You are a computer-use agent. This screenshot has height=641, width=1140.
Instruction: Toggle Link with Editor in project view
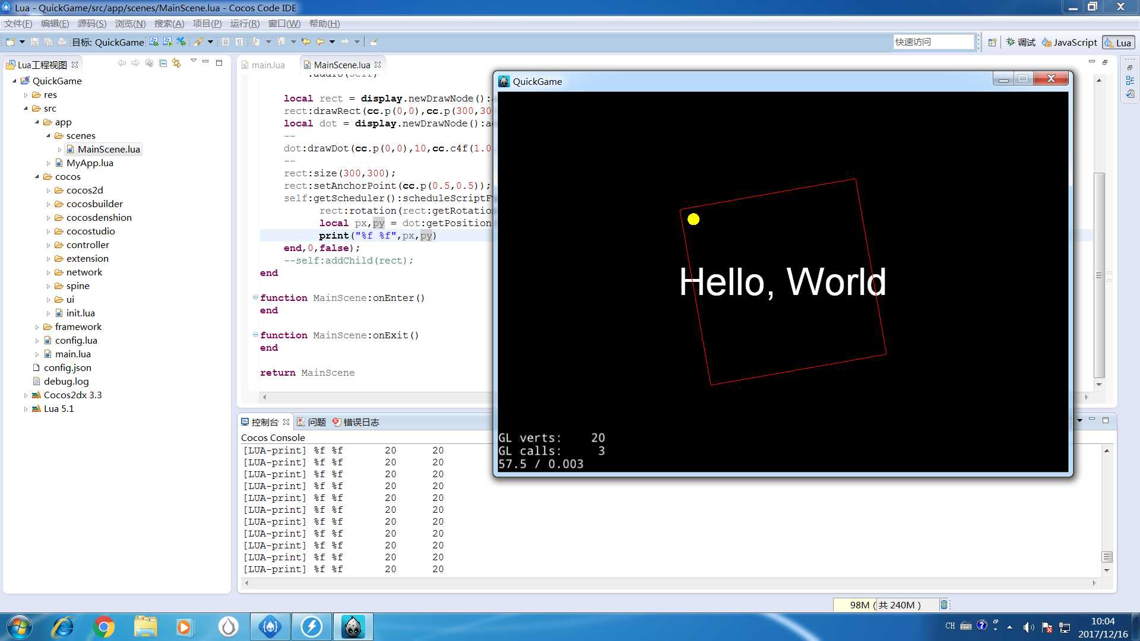click(176, 63)
